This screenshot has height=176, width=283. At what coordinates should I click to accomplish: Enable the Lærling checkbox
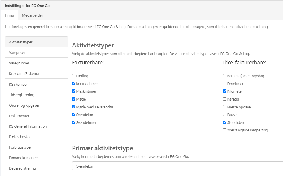[x=74, y=76]
